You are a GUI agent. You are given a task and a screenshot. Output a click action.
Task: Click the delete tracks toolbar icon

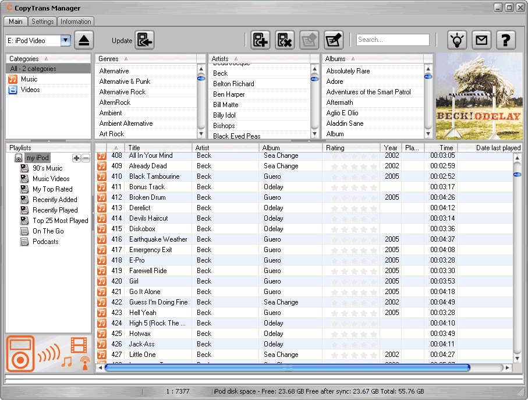pos(285,40)
